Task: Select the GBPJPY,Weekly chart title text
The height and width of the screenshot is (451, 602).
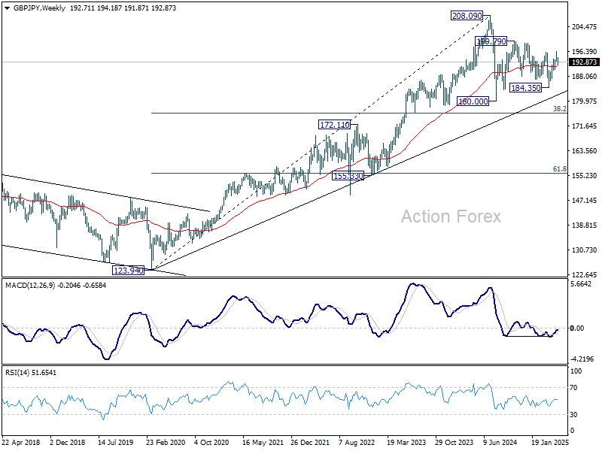Action: [39, 8]
